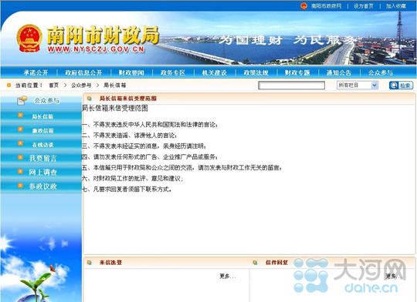The height and width of the screenshot is (302, 417).
Task: Click the small emblem icon beside 南阳市政府网
Action: point(303,6)
